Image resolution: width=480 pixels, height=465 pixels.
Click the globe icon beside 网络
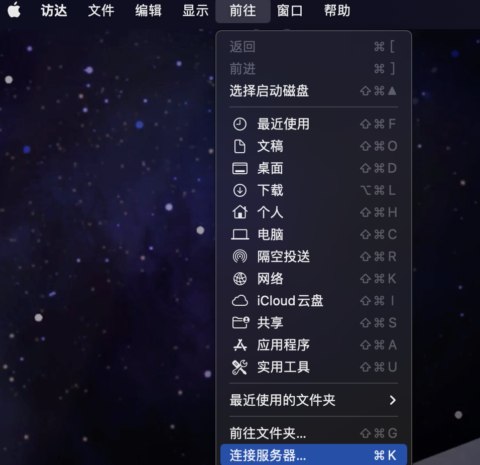[240, 279]
